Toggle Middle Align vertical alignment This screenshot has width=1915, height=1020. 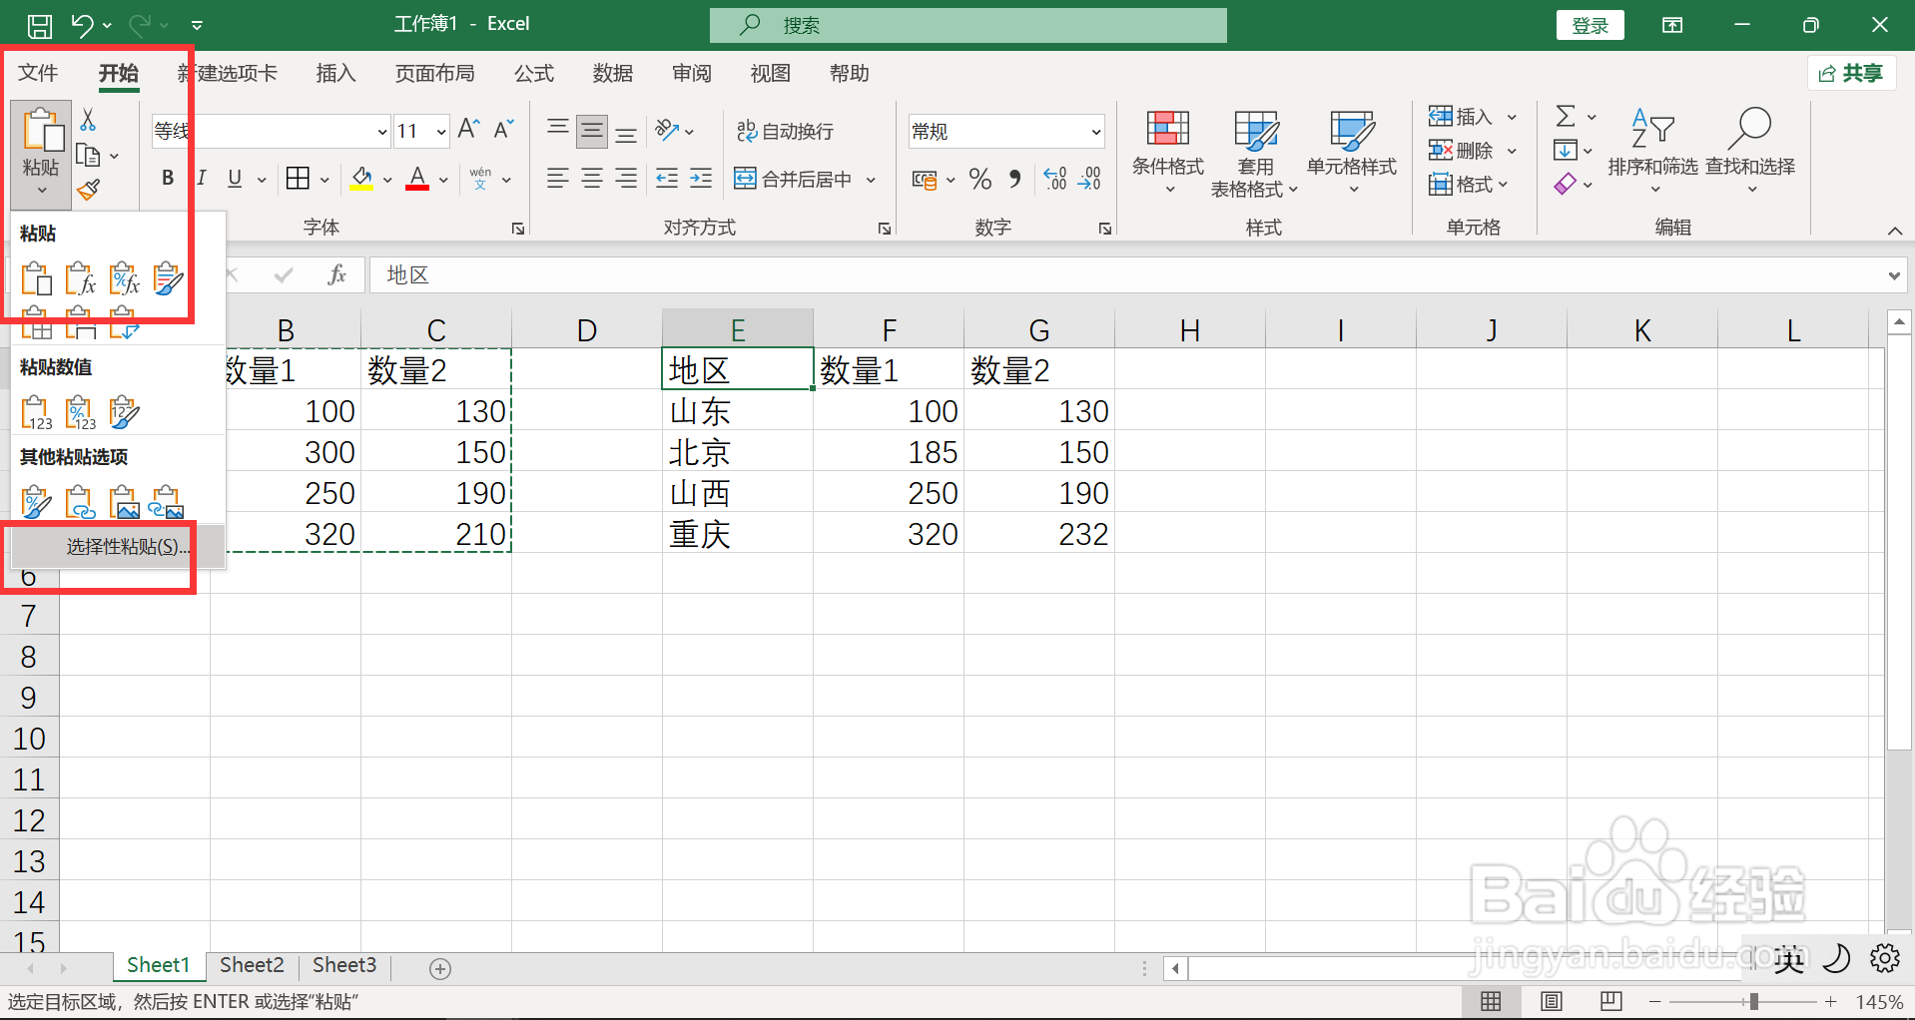pos(592,131)
